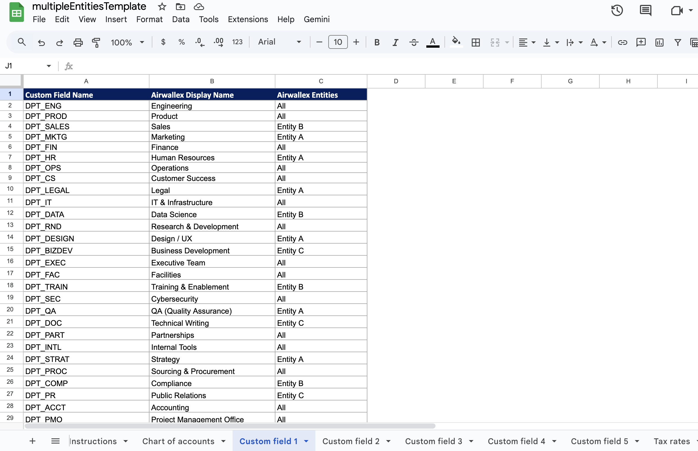The image size is (698, 451).
Task: Insert a chart using the toolbar icon
Action: 659,42
